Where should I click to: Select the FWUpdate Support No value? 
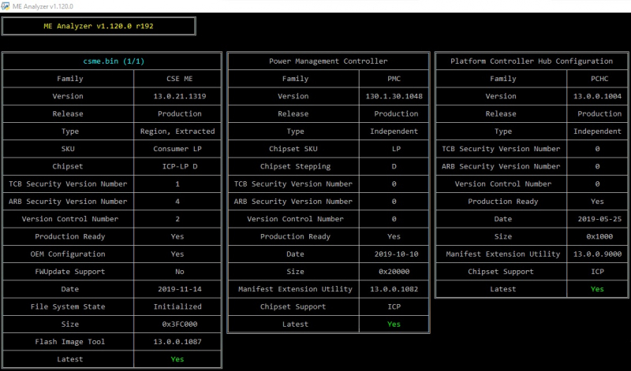[180, 272]
